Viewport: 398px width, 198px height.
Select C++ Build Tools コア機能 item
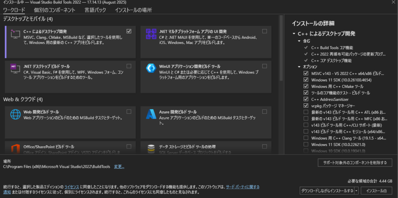pyautogui.click(x=332, y=47)
